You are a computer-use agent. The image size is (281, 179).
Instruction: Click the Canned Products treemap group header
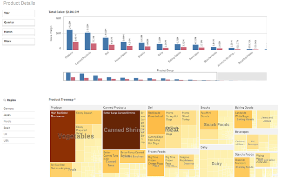pyautogui.click(x=124, y=107)
